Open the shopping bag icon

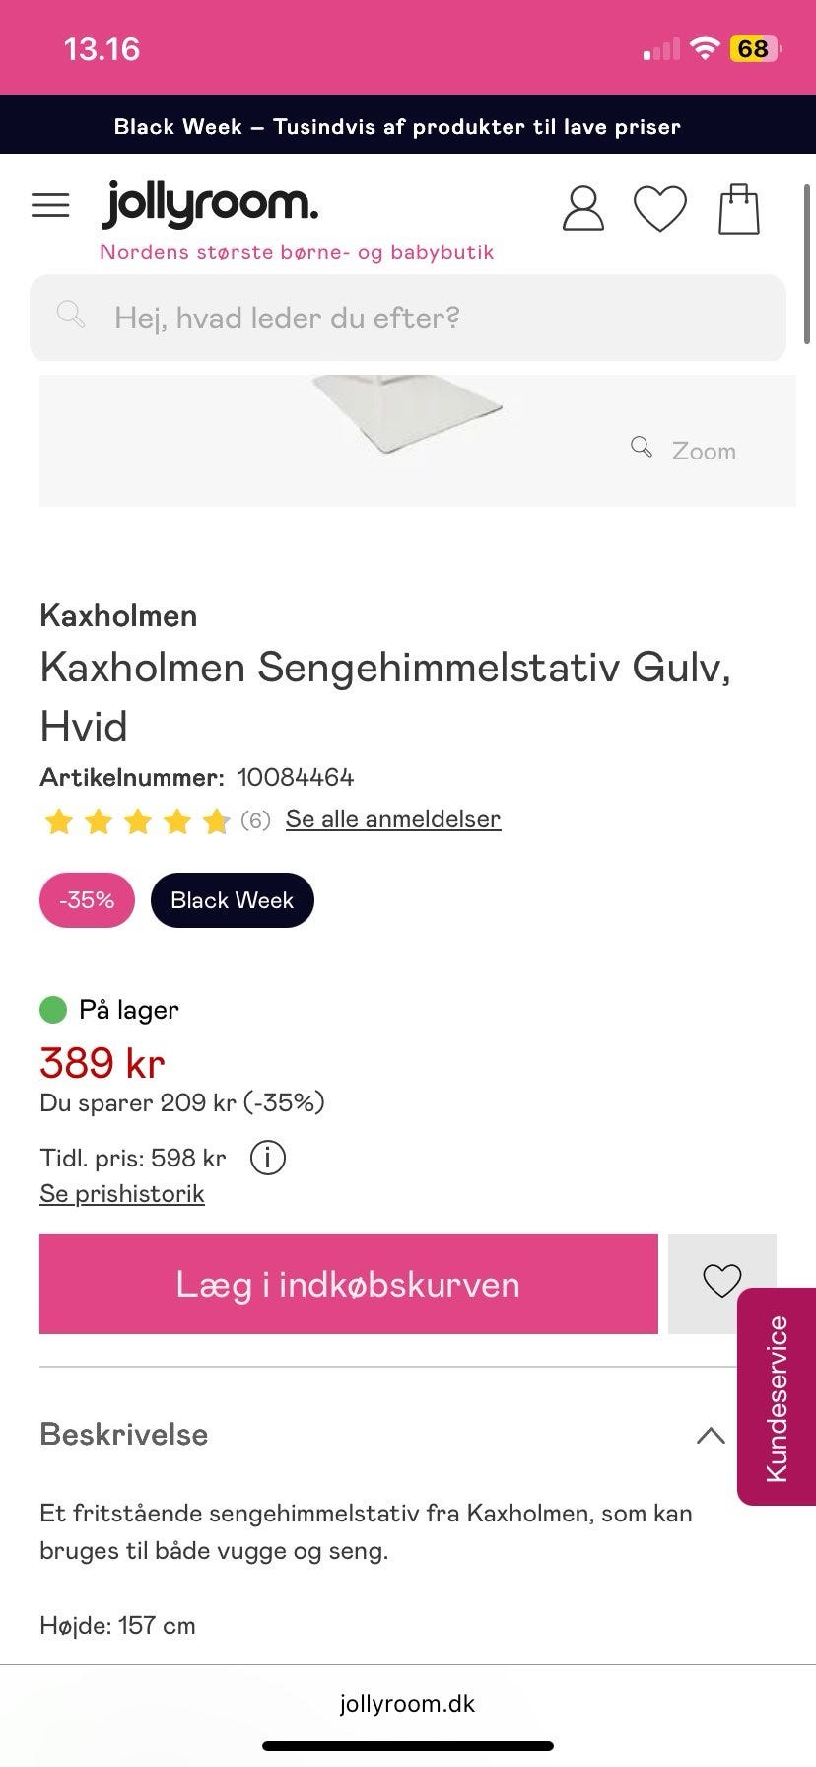tap(739, 207)
